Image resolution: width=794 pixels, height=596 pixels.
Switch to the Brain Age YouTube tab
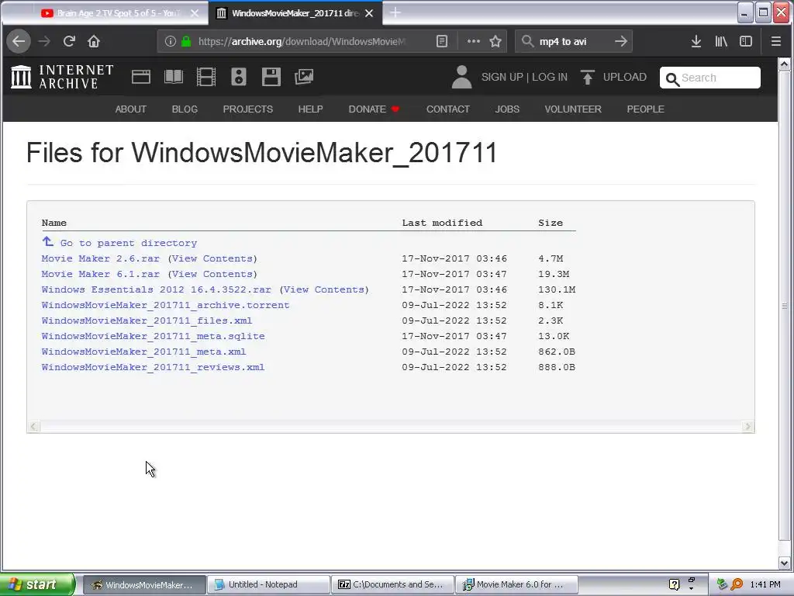(112, 13)
